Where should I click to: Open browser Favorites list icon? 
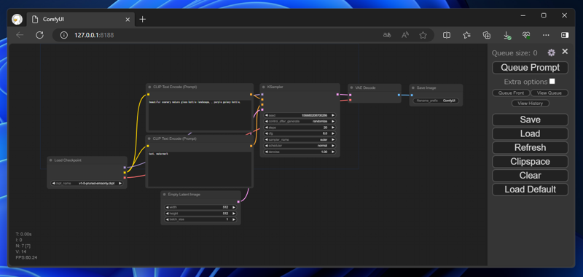coord(467,35)
